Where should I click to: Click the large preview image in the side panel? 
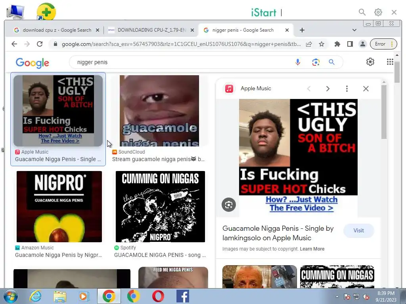(298, 158)
